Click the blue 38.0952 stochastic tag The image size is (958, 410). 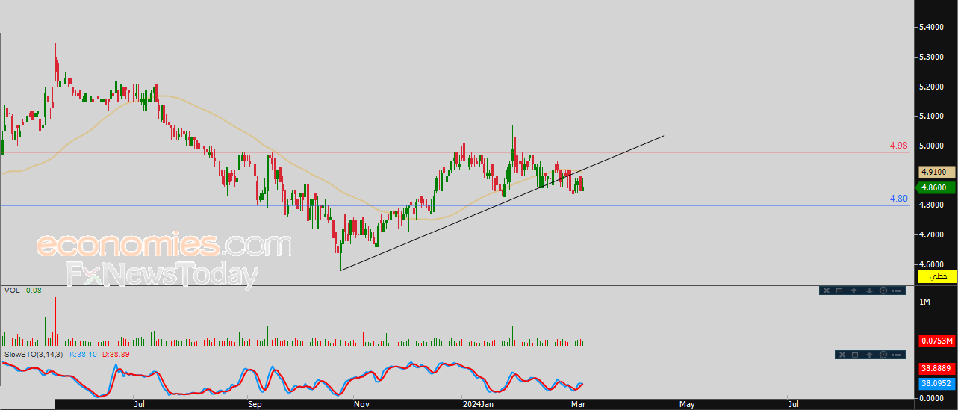(936, 383)
